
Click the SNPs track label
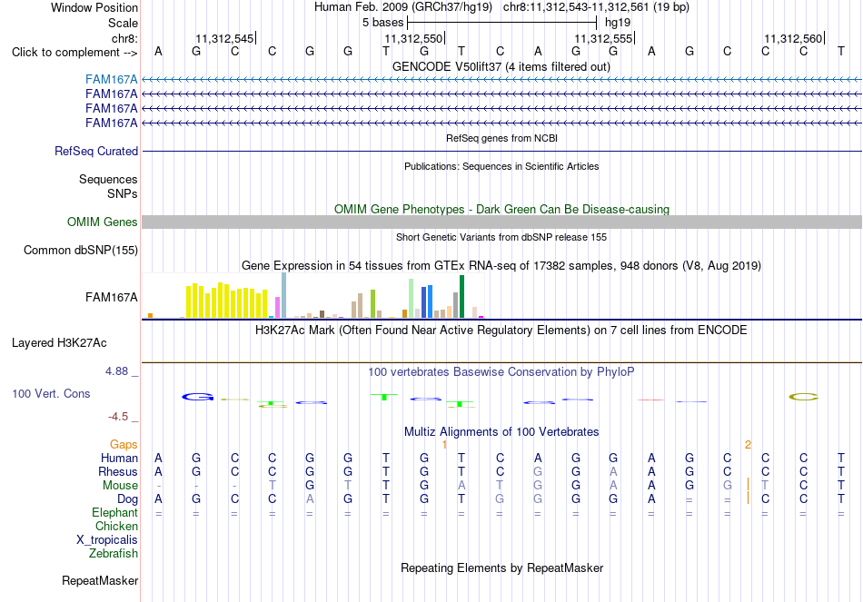(123, 193)
